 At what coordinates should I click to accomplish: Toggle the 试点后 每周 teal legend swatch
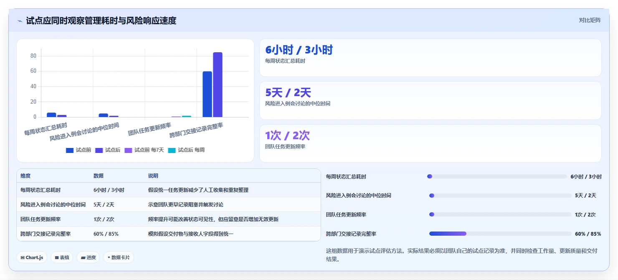(172, 150)
